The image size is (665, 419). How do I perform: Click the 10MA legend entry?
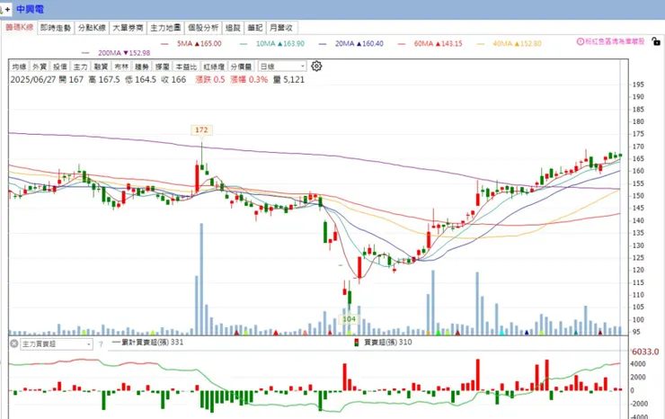coord(272,43)
